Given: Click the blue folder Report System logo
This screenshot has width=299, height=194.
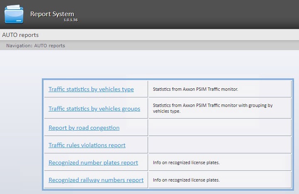Looking at the screenshot, I should click(14, 15).
